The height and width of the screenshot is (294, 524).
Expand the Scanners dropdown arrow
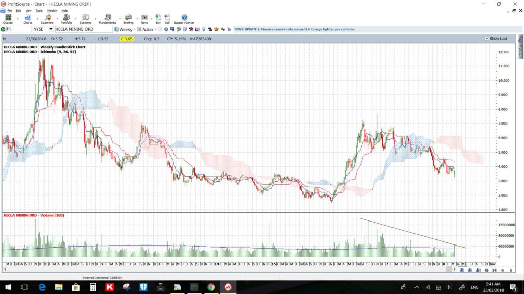(56, 19)
